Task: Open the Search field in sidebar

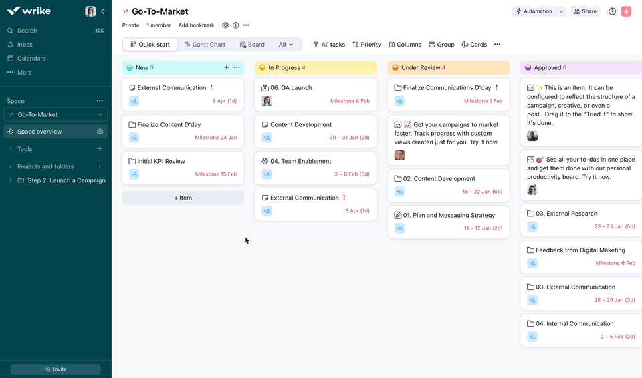Action: click(x=27, y=31)
